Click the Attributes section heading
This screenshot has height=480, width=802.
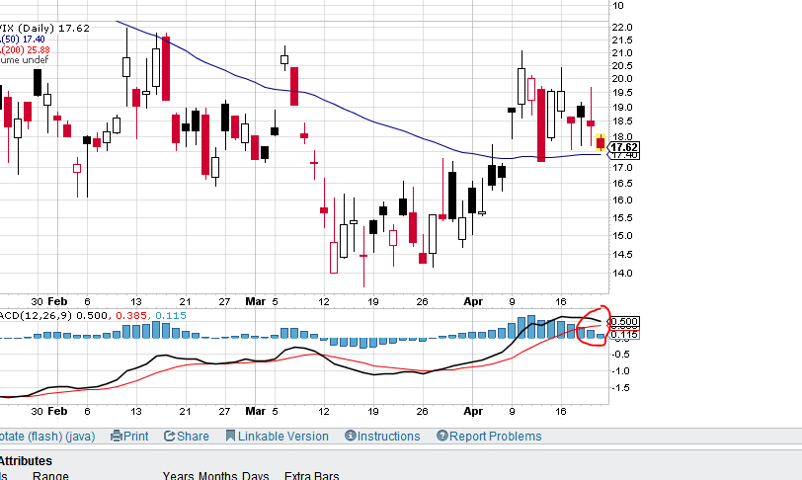point(26,460)
